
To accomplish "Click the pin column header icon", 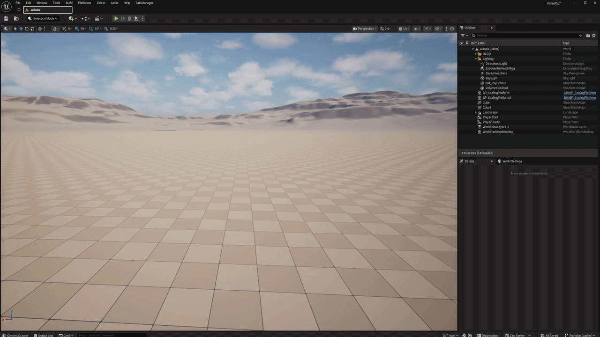I will click(x=467, y=43).
